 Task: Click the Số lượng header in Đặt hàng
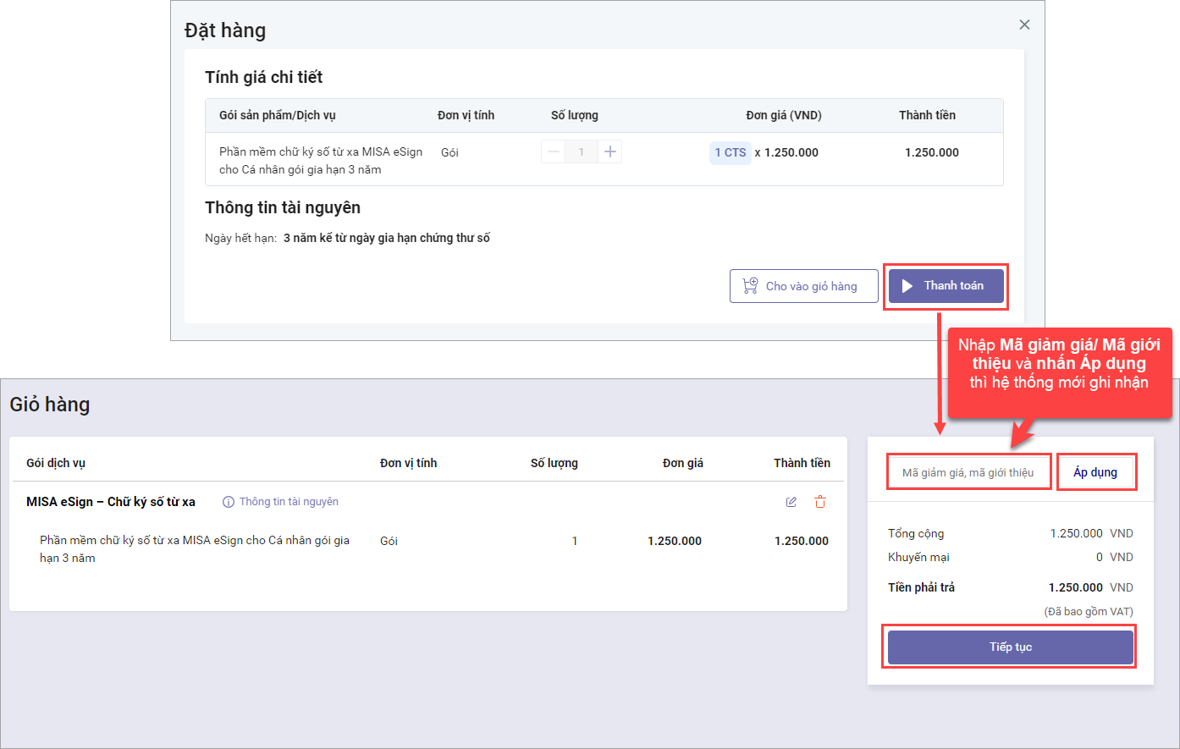coord(575,115)
